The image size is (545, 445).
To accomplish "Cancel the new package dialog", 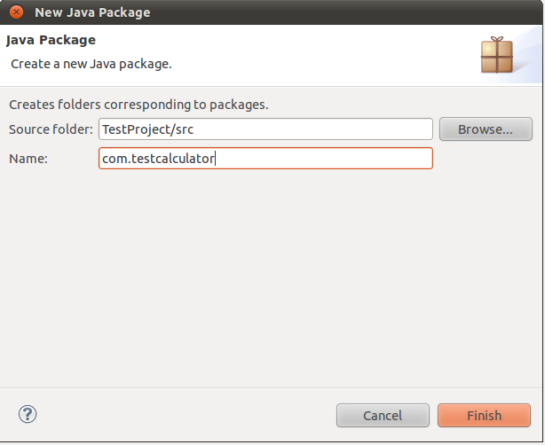I will pyautogui.click(x=383, y=415).
